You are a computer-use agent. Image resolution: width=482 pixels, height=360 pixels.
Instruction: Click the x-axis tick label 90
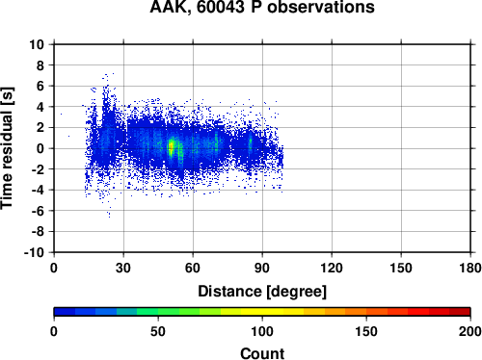point(262,268)
